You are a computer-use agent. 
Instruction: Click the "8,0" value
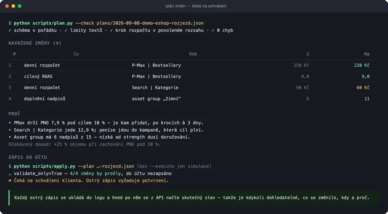pos(305,76)
